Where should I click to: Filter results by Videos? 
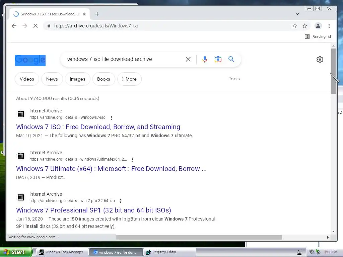27,79
